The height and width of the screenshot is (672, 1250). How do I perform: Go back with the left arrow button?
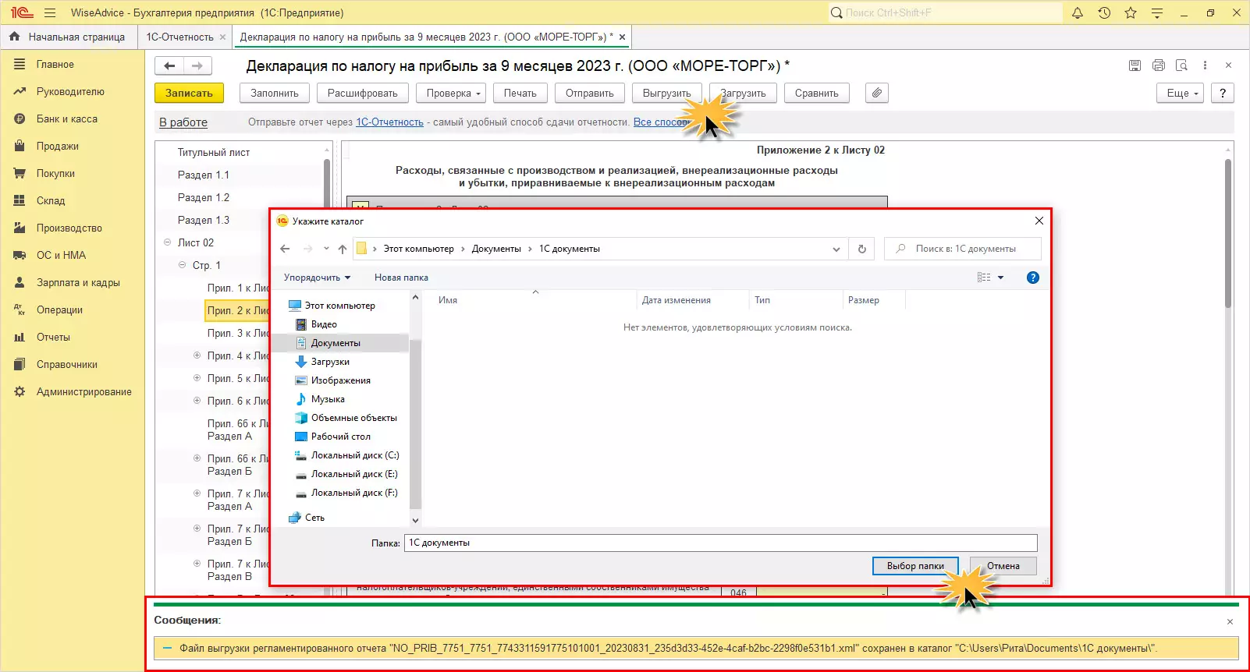point(169,66)
